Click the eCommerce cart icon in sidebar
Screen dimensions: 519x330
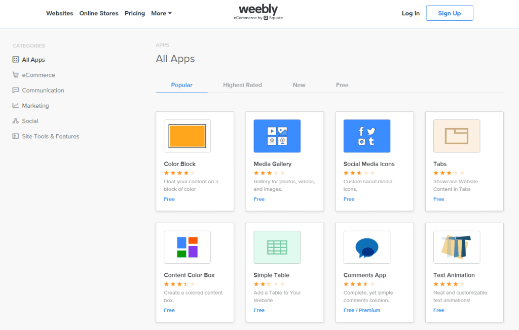16,75
